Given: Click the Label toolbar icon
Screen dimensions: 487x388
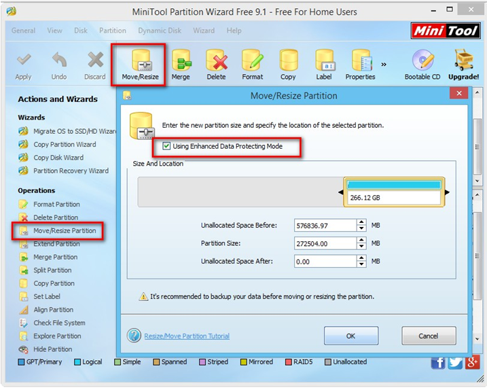Looking at the screenshot, I should (x=324, y=60).
